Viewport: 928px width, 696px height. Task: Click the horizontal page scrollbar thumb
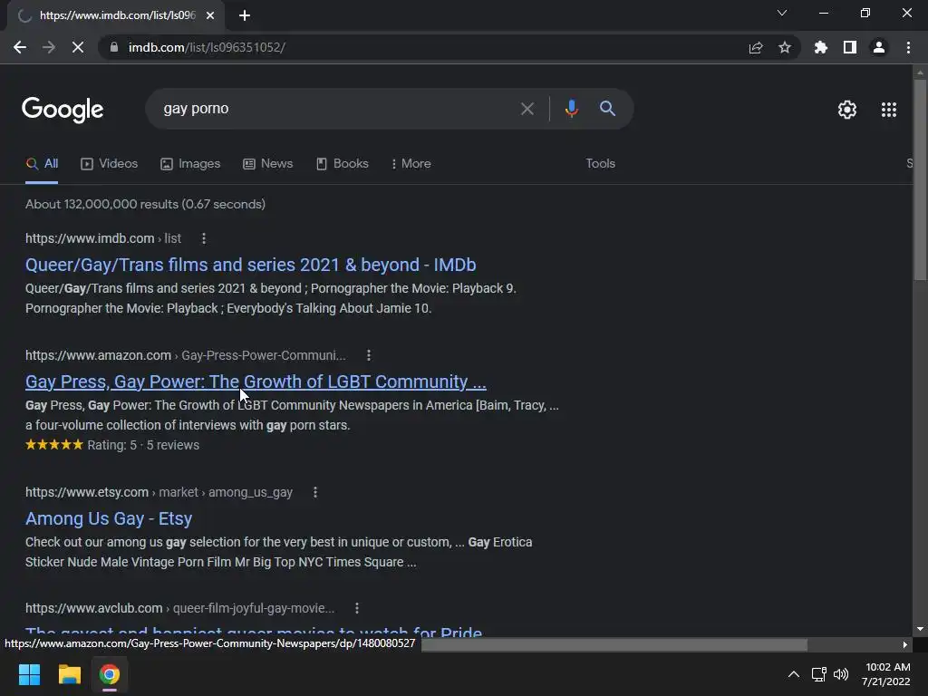pos(614,644)
